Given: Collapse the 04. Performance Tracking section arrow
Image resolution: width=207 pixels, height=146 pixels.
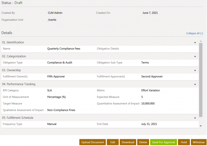Looking at the screenshot, I should (195, 84).
